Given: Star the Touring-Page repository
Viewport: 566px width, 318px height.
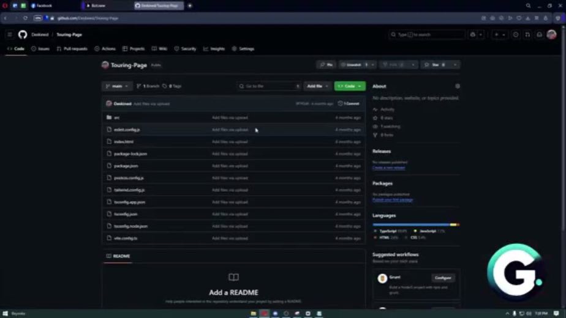Looking at the screenshot, I should click(x=436, y=65).
